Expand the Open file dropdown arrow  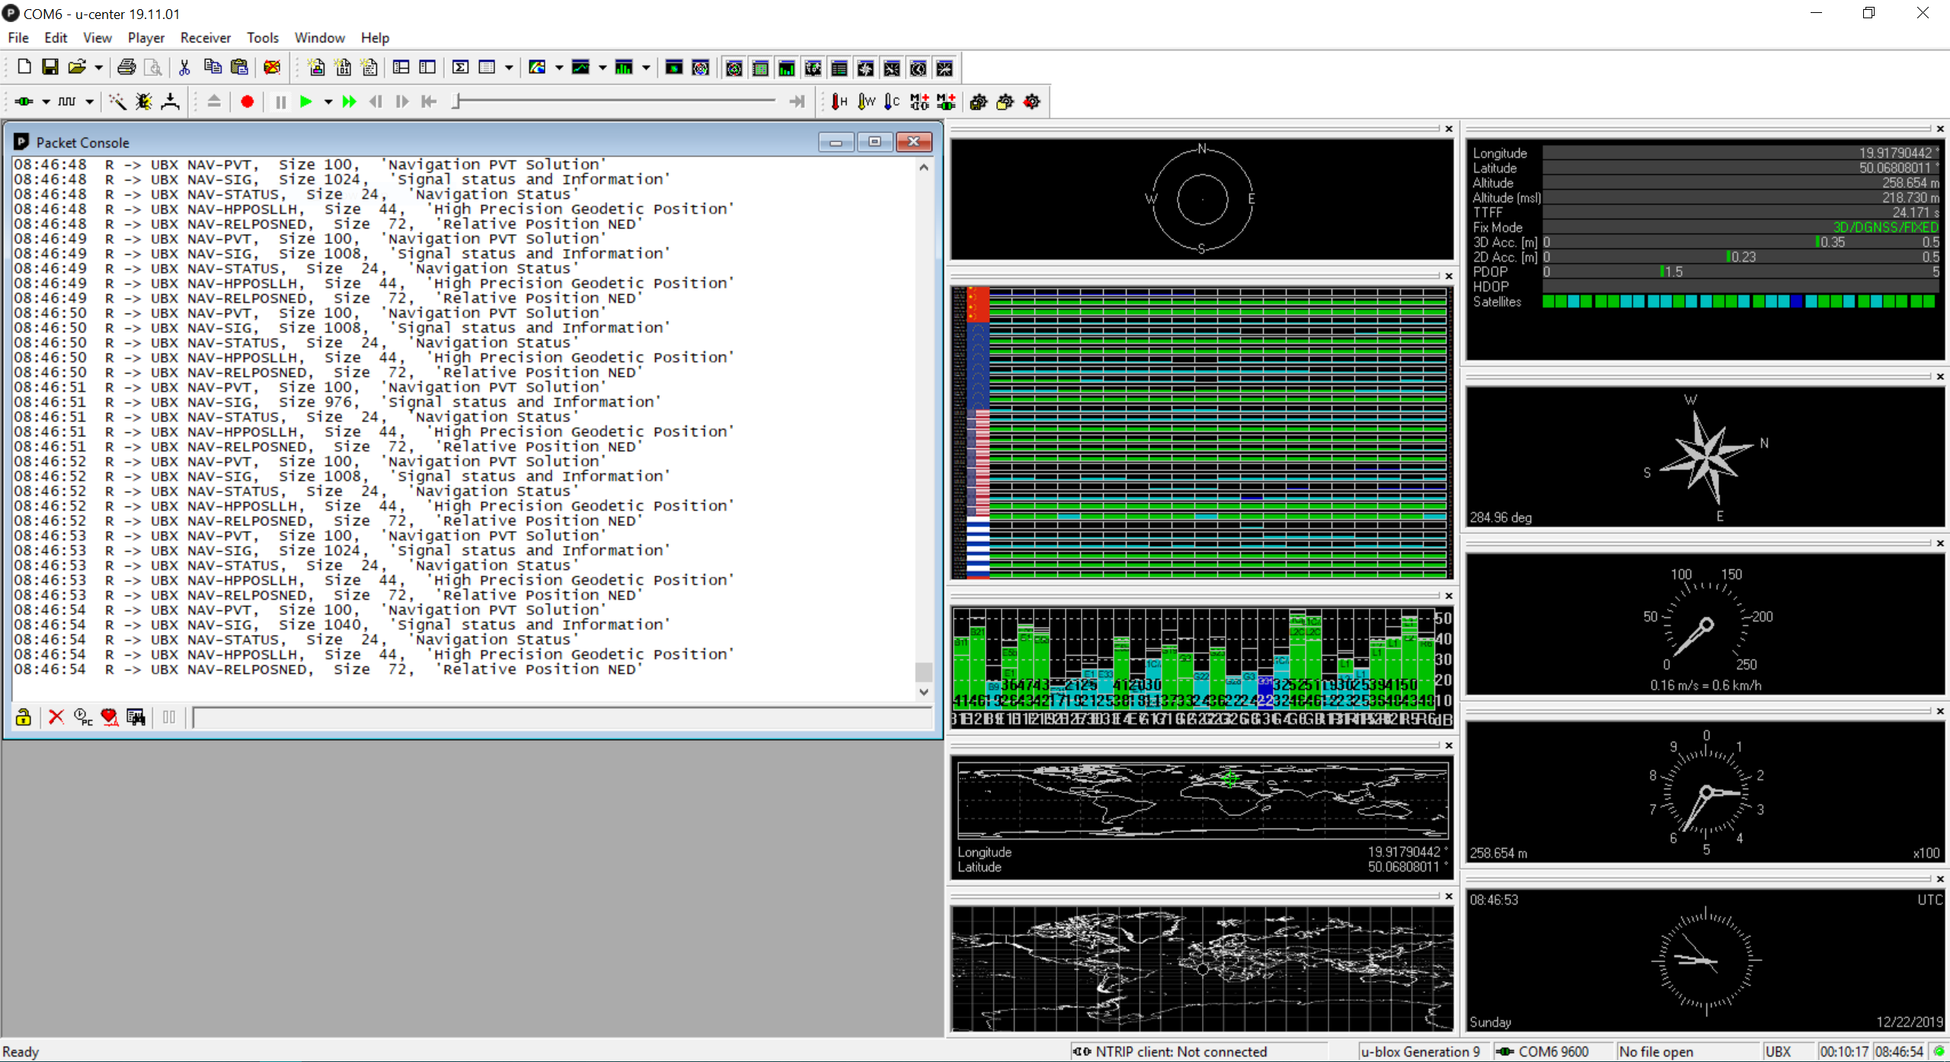(98, 68)
